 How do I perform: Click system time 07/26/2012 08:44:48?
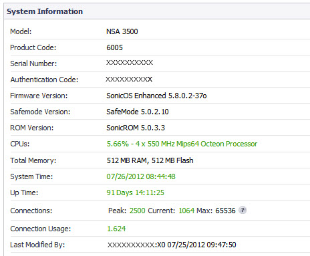(141, 176)
